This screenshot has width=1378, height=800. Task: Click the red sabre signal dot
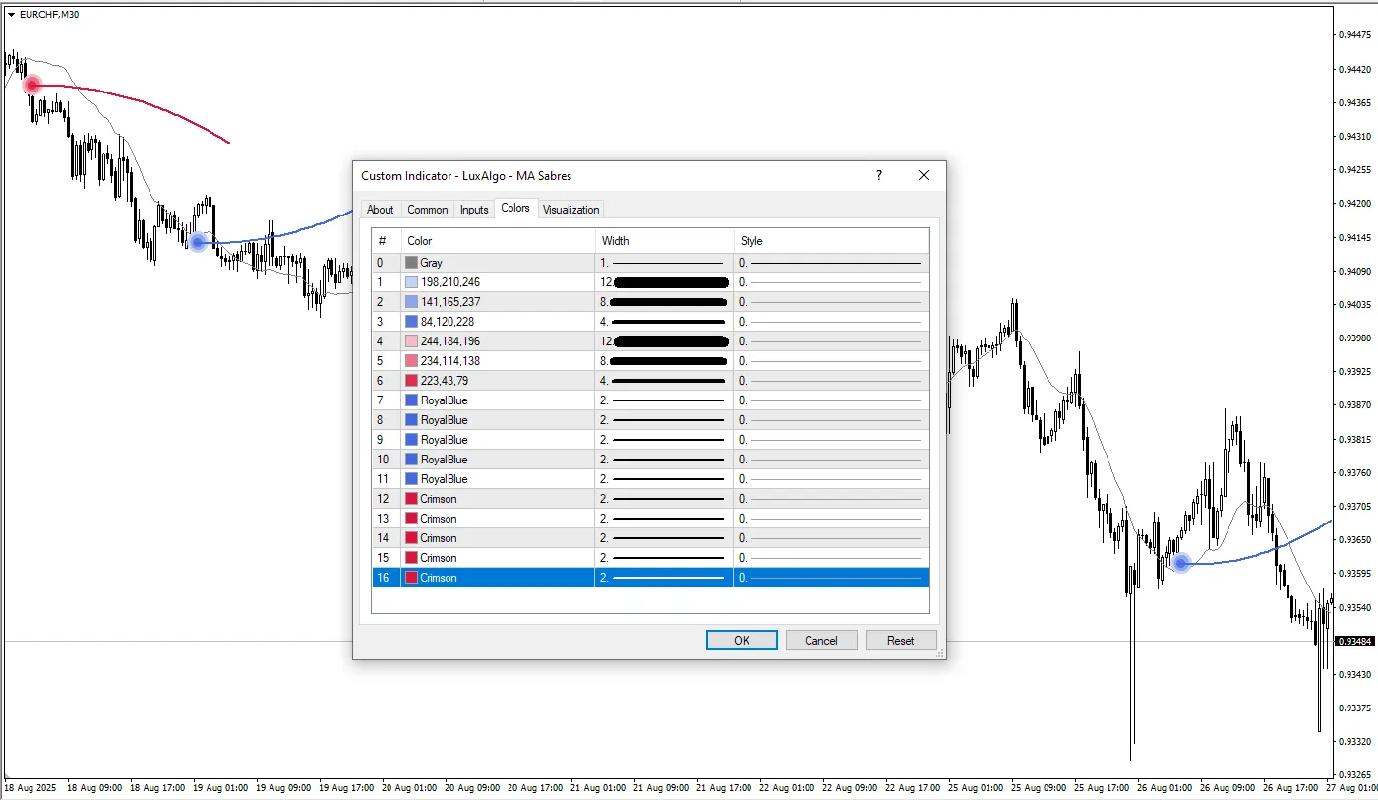(x=32, y=85)
